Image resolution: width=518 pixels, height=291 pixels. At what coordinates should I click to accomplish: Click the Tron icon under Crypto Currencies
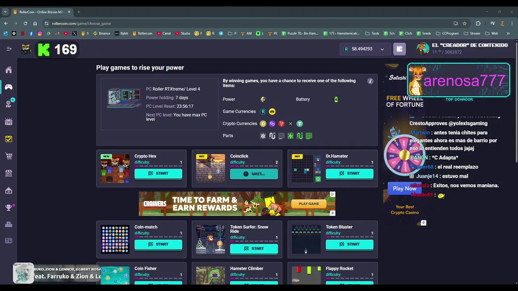281,124
